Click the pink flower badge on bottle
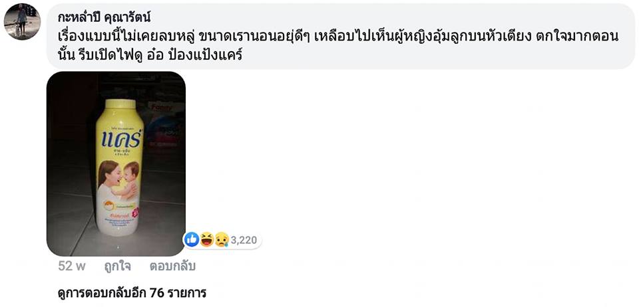Screen dimensions: 639x307 tap(136, 211)
